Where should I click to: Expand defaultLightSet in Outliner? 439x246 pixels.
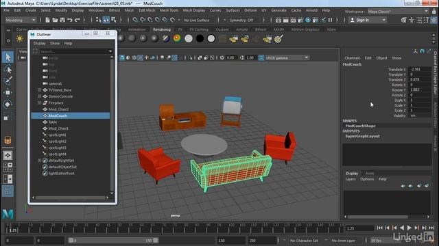point(39,161)
